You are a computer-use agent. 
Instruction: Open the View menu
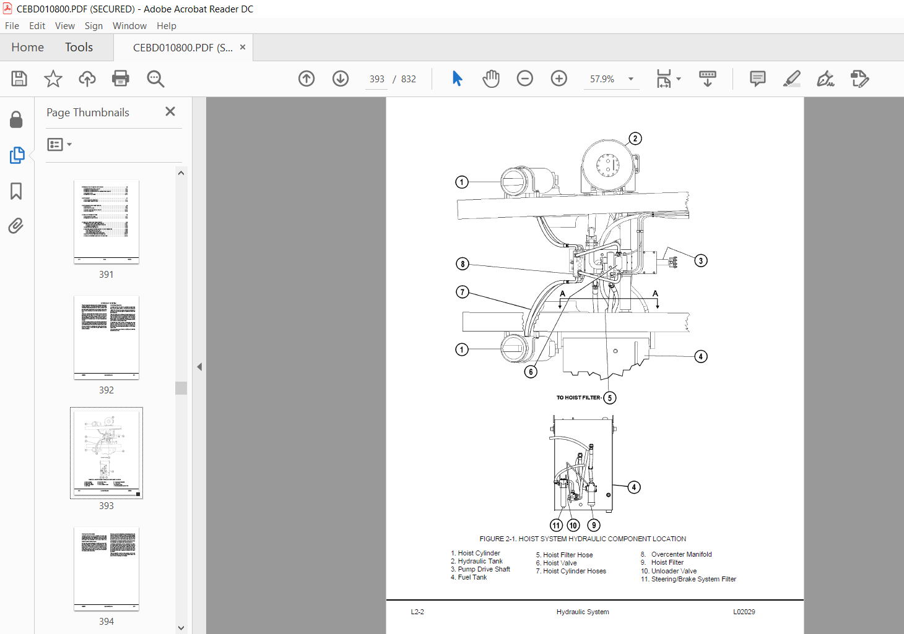coord(65,26)
